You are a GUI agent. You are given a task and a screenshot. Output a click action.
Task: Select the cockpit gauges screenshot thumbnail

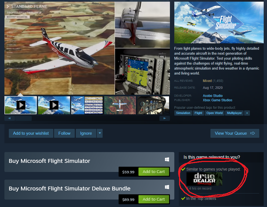[153, 105]
